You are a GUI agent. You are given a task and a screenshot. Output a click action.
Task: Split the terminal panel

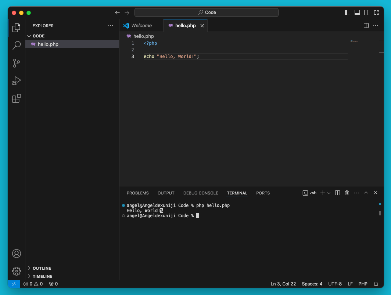pos(337,193)
